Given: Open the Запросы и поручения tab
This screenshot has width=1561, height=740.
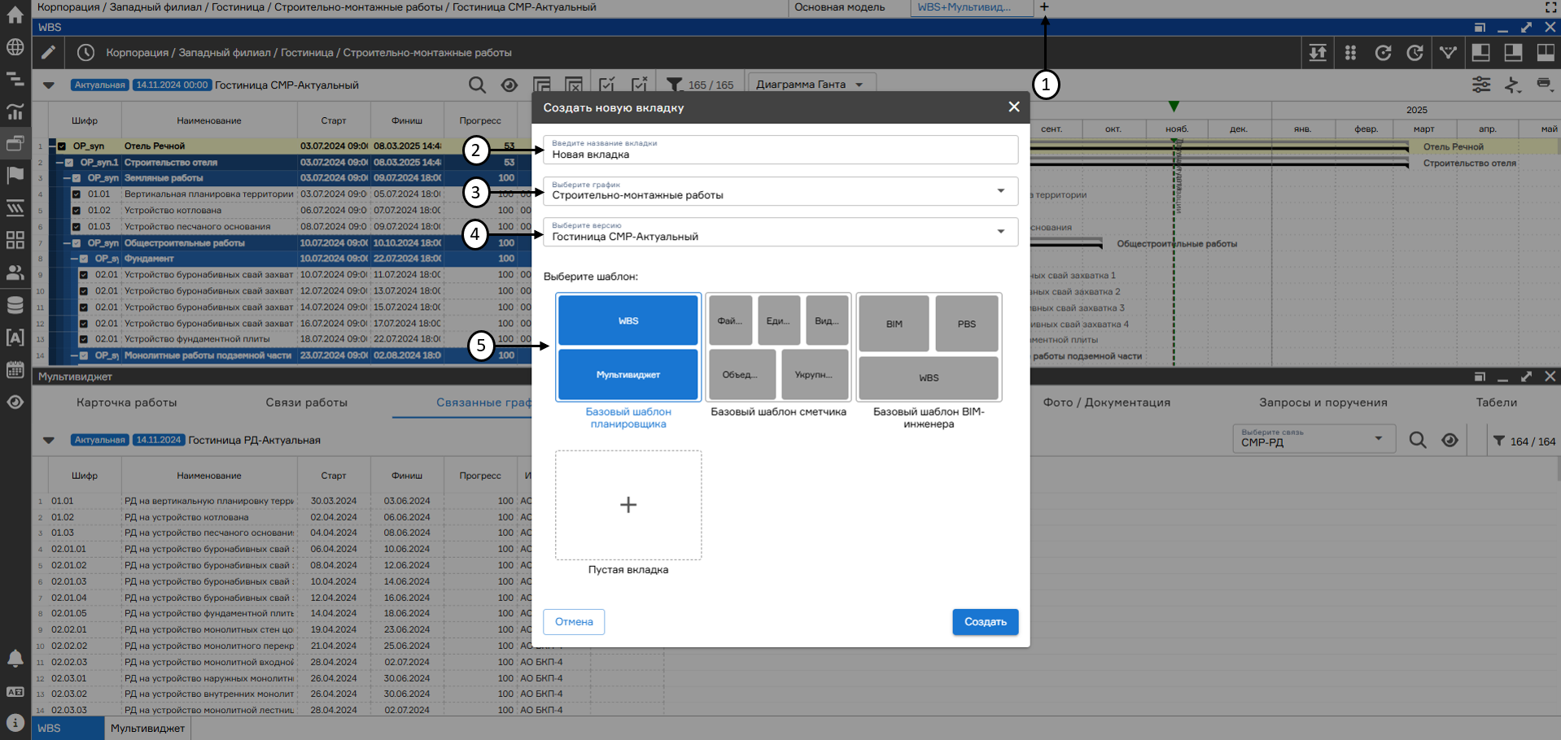Looking at the screenshot, I should click(x=1323, y=403).
